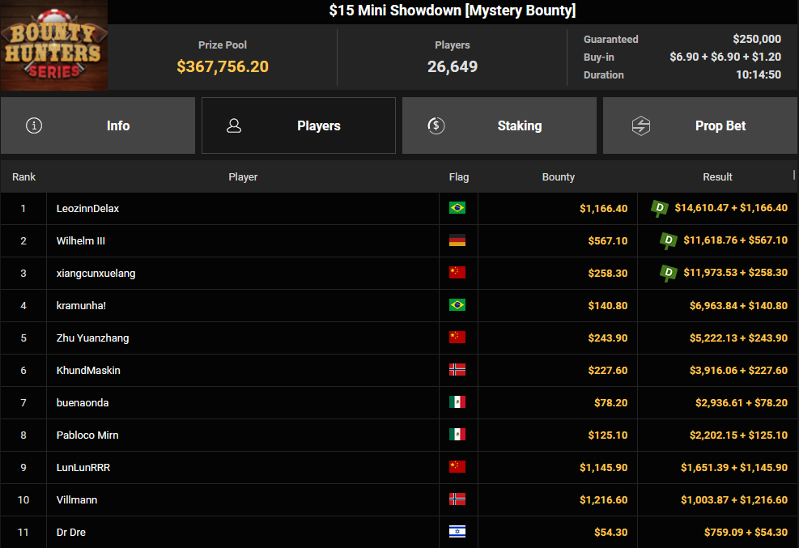The image size is (799, 548).
Task: Click the deal badge in Wilhelm III's result
Action: click(669, 240)
